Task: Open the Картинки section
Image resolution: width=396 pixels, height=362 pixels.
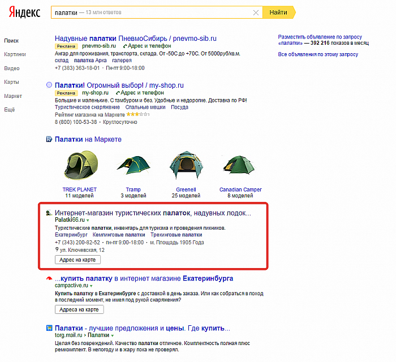Action: 15,54
